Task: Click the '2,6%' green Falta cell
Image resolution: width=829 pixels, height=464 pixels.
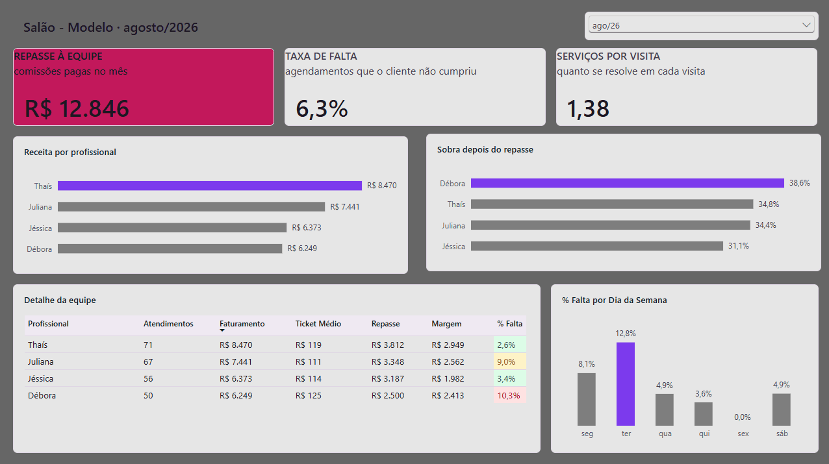Action: (509, 345)
